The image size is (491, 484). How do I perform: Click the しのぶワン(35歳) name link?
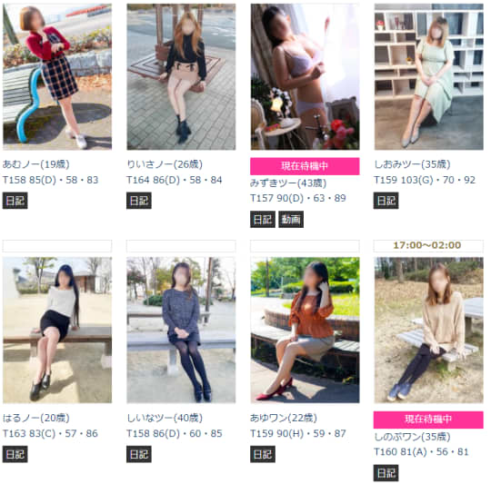412,437
